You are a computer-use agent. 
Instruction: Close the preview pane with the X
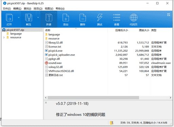pyautogui.click(x=46, y=103)
